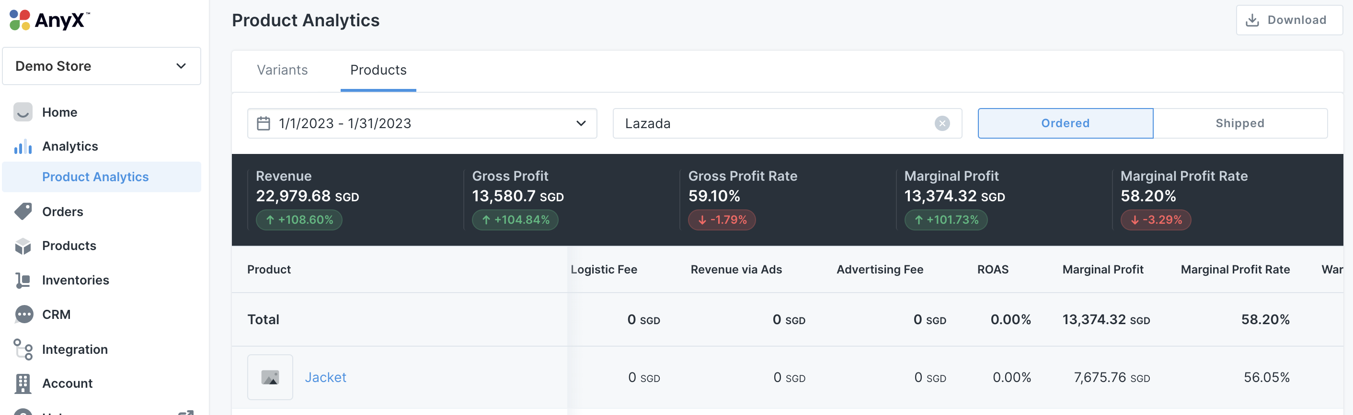Switch to the Shipped toggle option
The image size is (1353, 415).
[x=1239, y=124]
